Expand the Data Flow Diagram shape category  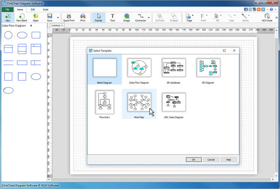(x=31, y=26)
